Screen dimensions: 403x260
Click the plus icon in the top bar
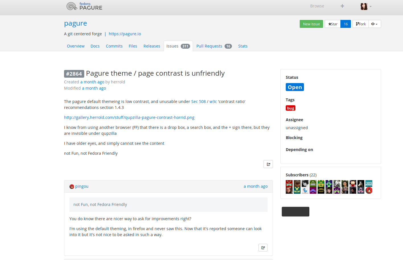click(x=342, y=6)
